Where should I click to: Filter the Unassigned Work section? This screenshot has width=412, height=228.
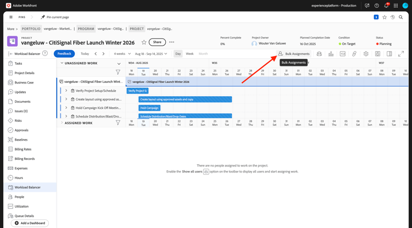pyautogui.click(x=118, y=72)
